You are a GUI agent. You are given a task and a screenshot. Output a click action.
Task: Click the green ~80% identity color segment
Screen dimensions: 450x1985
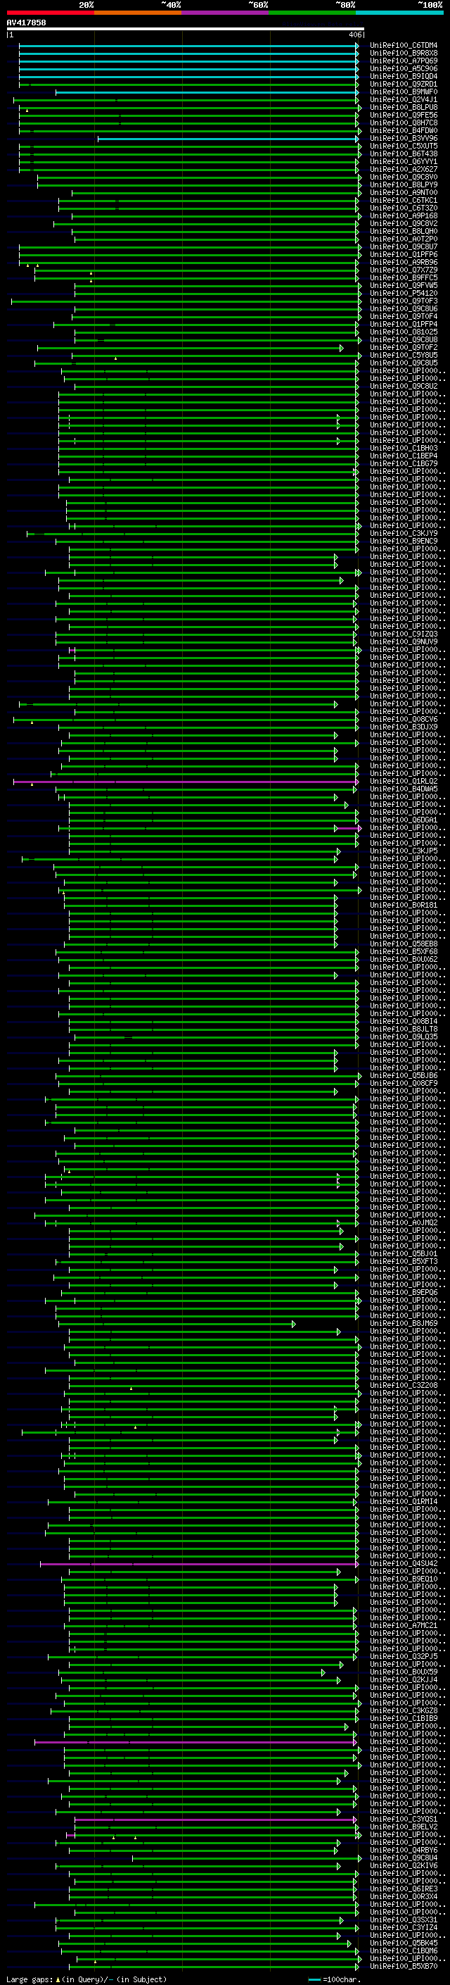click(x=312, y=13)
